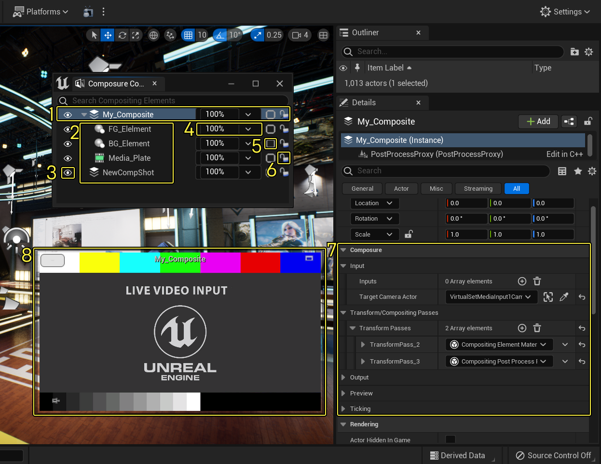Open surface snapping options icon
The width and height of the screenshot is (601, 464).
pyautogui.click(x=170, y=35)
